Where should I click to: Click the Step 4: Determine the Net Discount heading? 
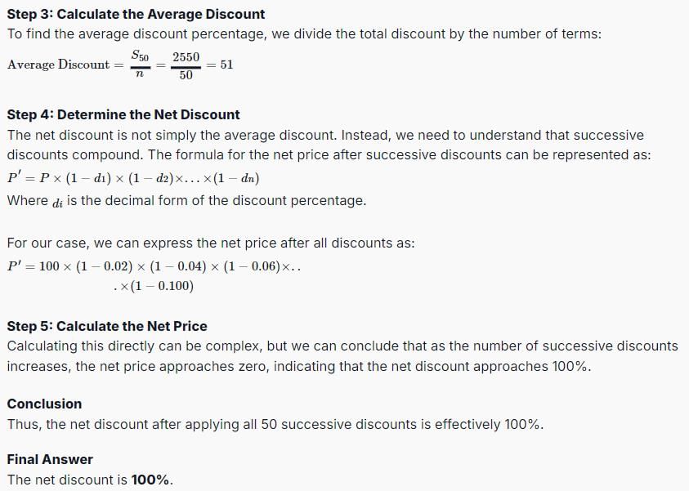point(123,114)
